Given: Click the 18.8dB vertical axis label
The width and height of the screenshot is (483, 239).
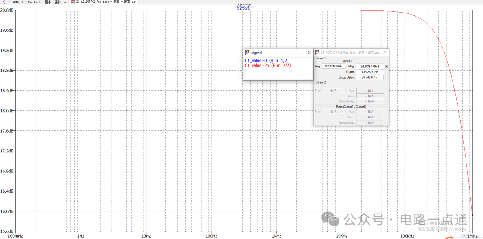Looking at the screenshot, I should 8,71.
